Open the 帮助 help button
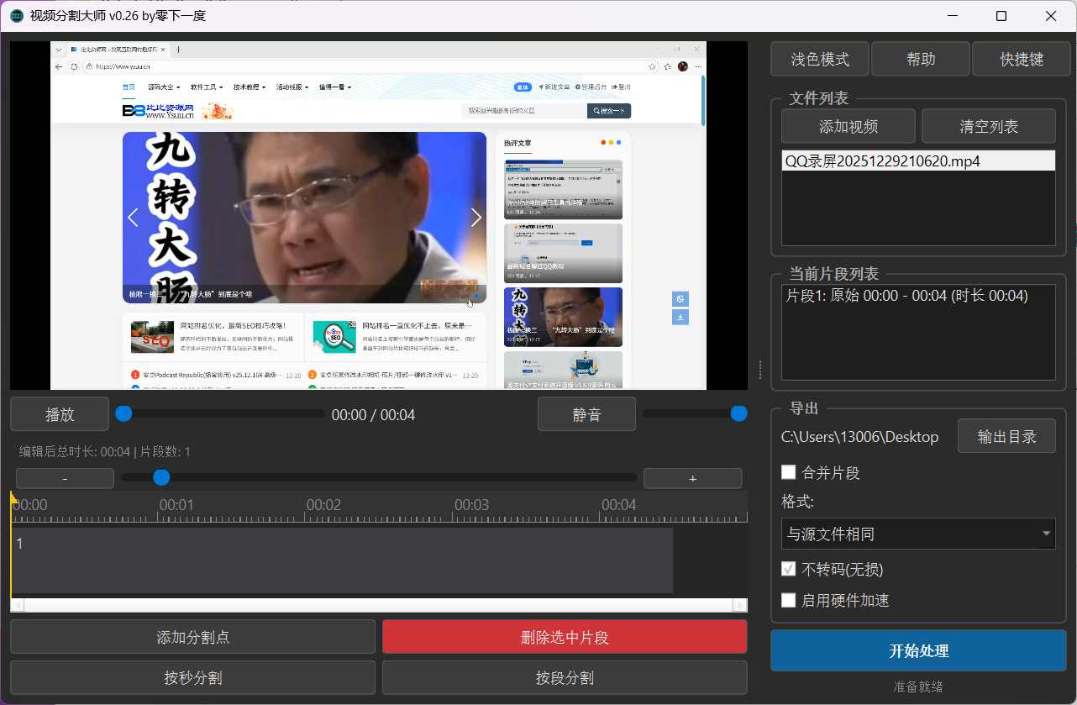Screen dimensions: 1077x705 click(920, 59)
